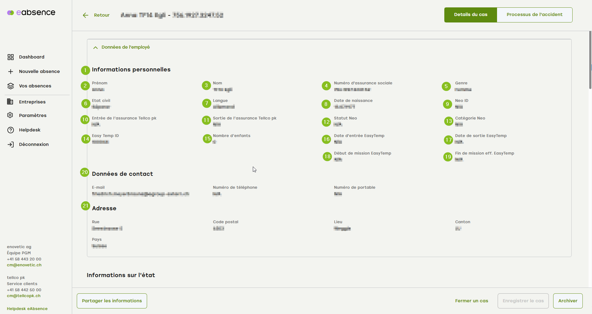Open Entreprises via the building icon
This screenshot has height=314, width=592.
pyautogui.click(x=10, y=102)
